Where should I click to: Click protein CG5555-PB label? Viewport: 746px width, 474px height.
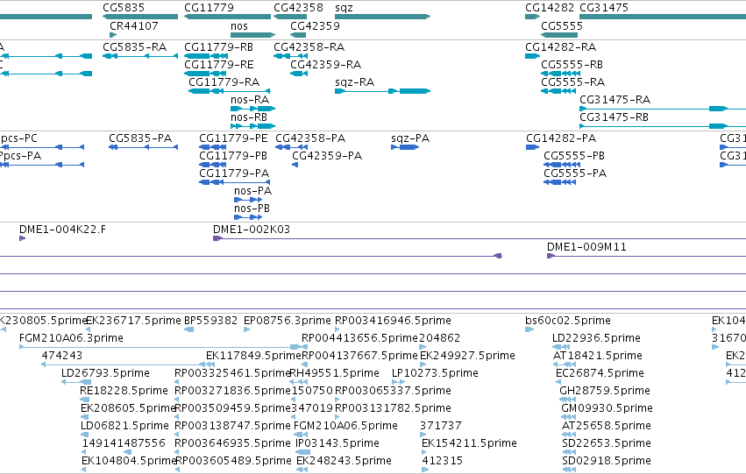(574, 156)
